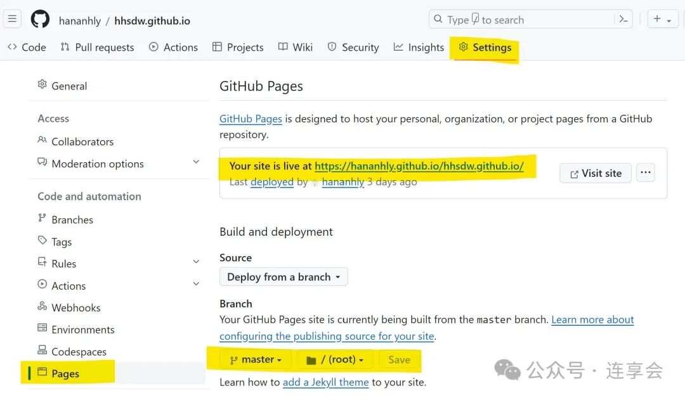Click inside the Type to search field
Image resolution: width=685 pixels, height=398 pixels.
click(530, 19)
